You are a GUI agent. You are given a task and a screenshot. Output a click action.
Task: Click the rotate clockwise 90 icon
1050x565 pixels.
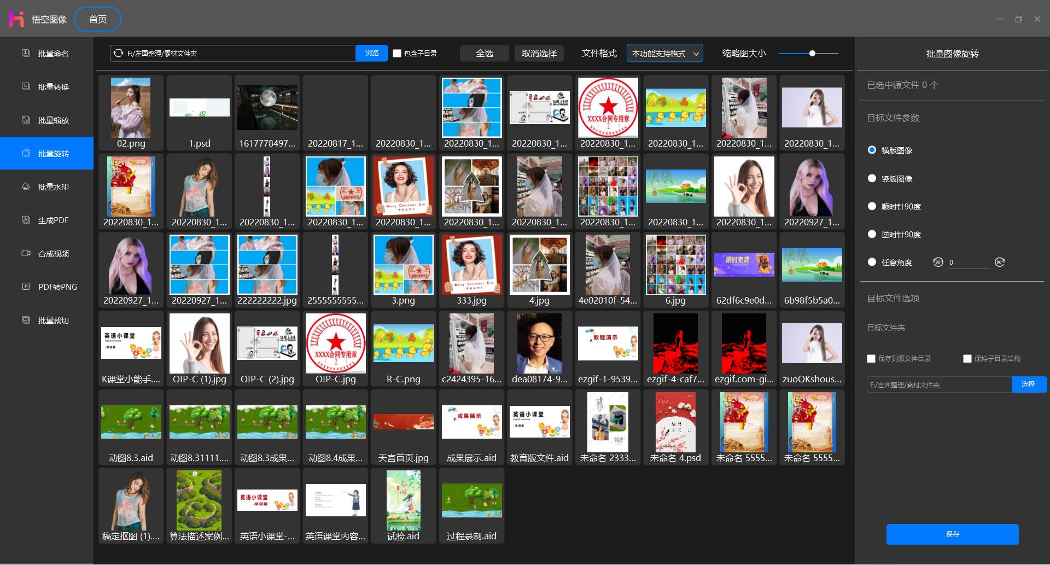1000,262
